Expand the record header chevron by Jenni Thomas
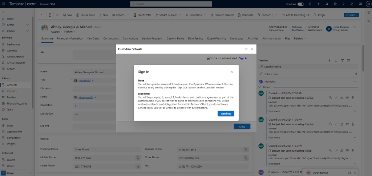Screen dimensions: 372x176 tap(355, 27)
